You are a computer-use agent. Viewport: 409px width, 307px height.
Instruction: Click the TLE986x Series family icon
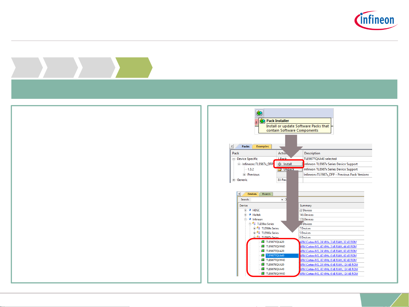[x=259, y=233]
